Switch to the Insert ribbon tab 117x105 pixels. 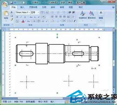[x=22, y=7]
